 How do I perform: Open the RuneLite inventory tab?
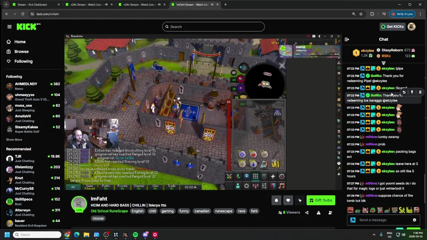pyautogui.click(x=255, y=176)
